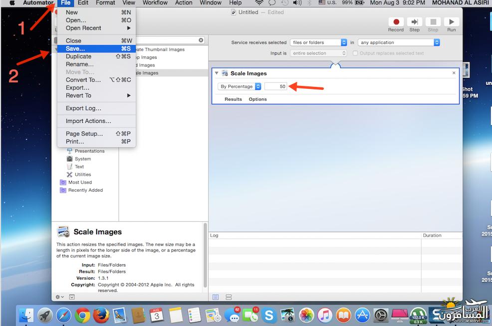
Task: Open Notes from the dock
Action: [176, 315]
